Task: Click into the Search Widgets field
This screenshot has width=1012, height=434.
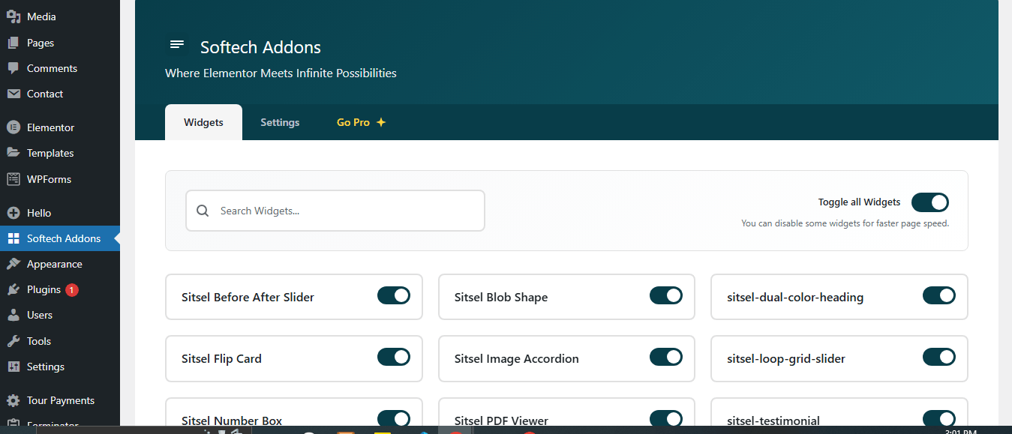Action: pos(335,211)
